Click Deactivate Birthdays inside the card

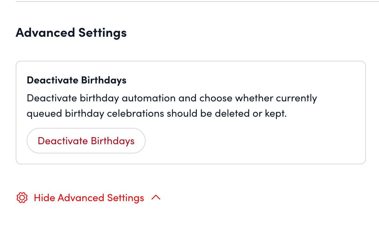(86, 141)
